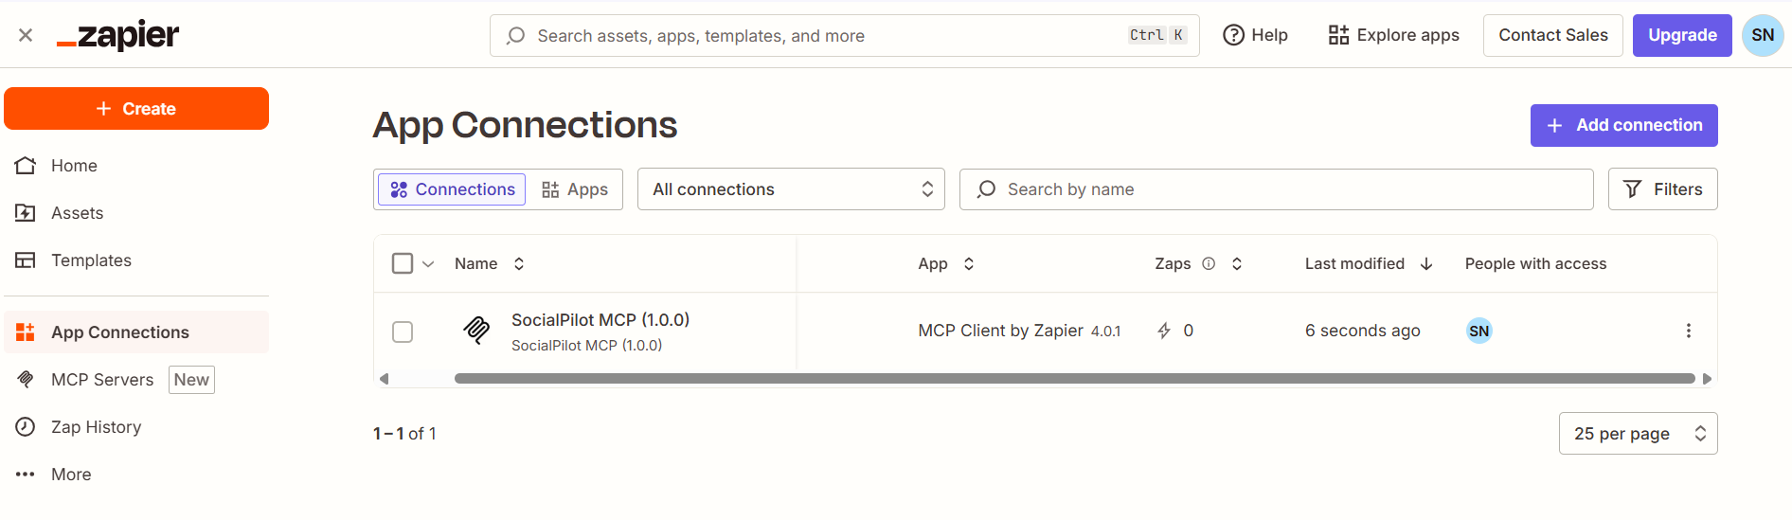Viewport: 1792px width, 520px height.
Task: Open Help from the top bar
Action: (1255, 35)
